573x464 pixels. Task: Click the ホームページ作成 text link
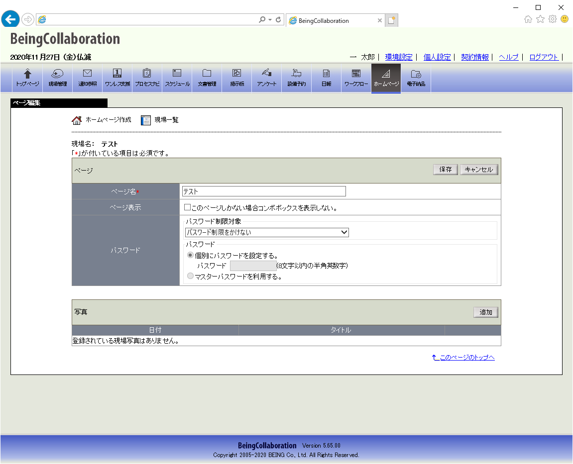[108, 120]
